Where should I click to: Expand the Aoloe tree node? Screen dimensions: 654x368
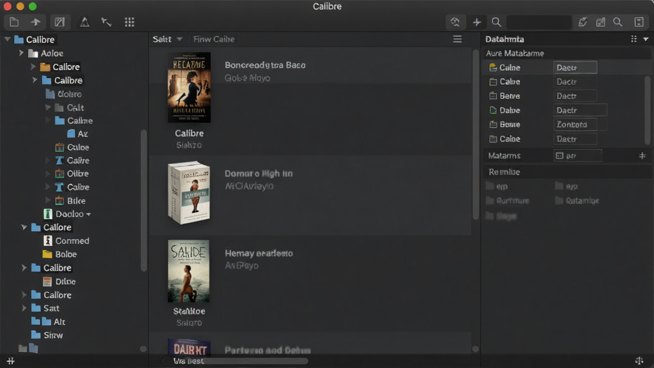pos(21,53)
